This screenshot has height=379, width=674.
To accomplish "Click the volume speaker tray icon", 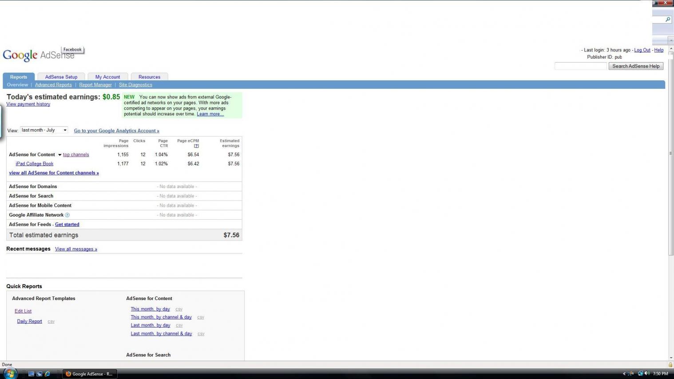I will coord(647,374).
